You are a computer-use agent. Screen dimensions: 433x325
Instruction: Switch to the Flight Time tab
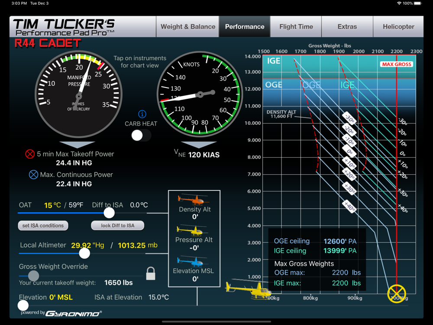coord(296,26)
